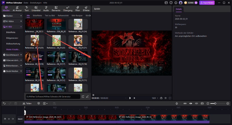Open the Audio library icon
The height and width of the screenshot is (125, 232).
coord(46,9)
